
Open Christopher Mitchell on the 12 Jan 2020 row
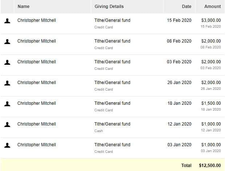[37, 124]
